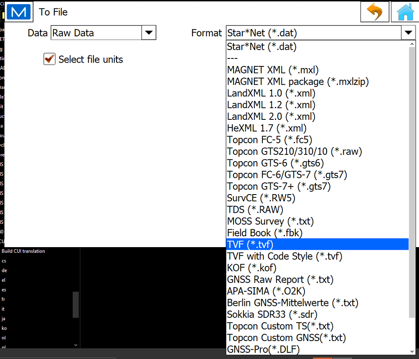This screenshot has width=419, height=359.
Task: Select MAGNET XML (*.mxl) format
Action: pos(317,70)
